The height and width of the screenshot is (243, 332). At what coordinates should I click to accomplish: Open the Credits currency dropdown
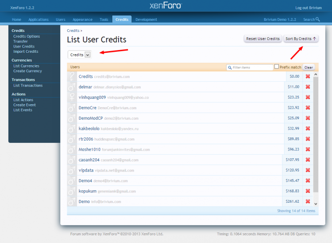(79, 55)
